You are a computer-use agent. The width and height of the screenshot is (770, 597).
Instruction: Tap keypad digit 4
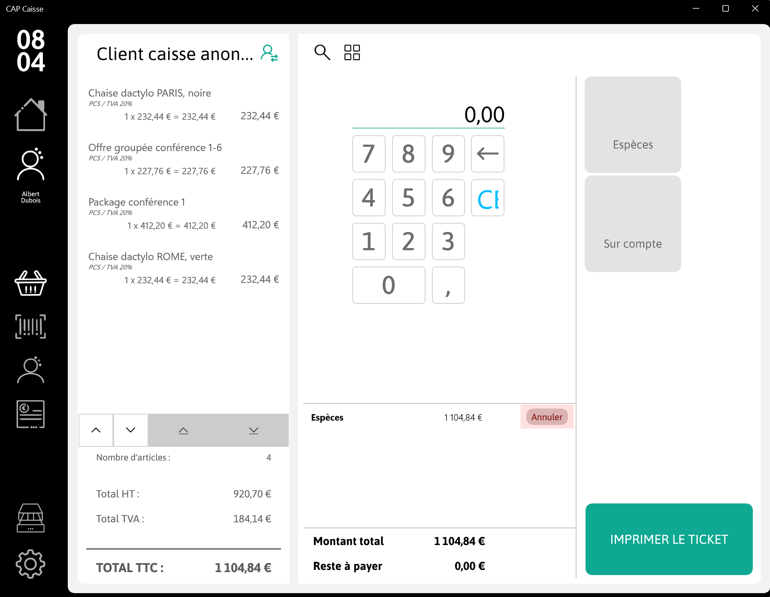[x=369, y=198]
